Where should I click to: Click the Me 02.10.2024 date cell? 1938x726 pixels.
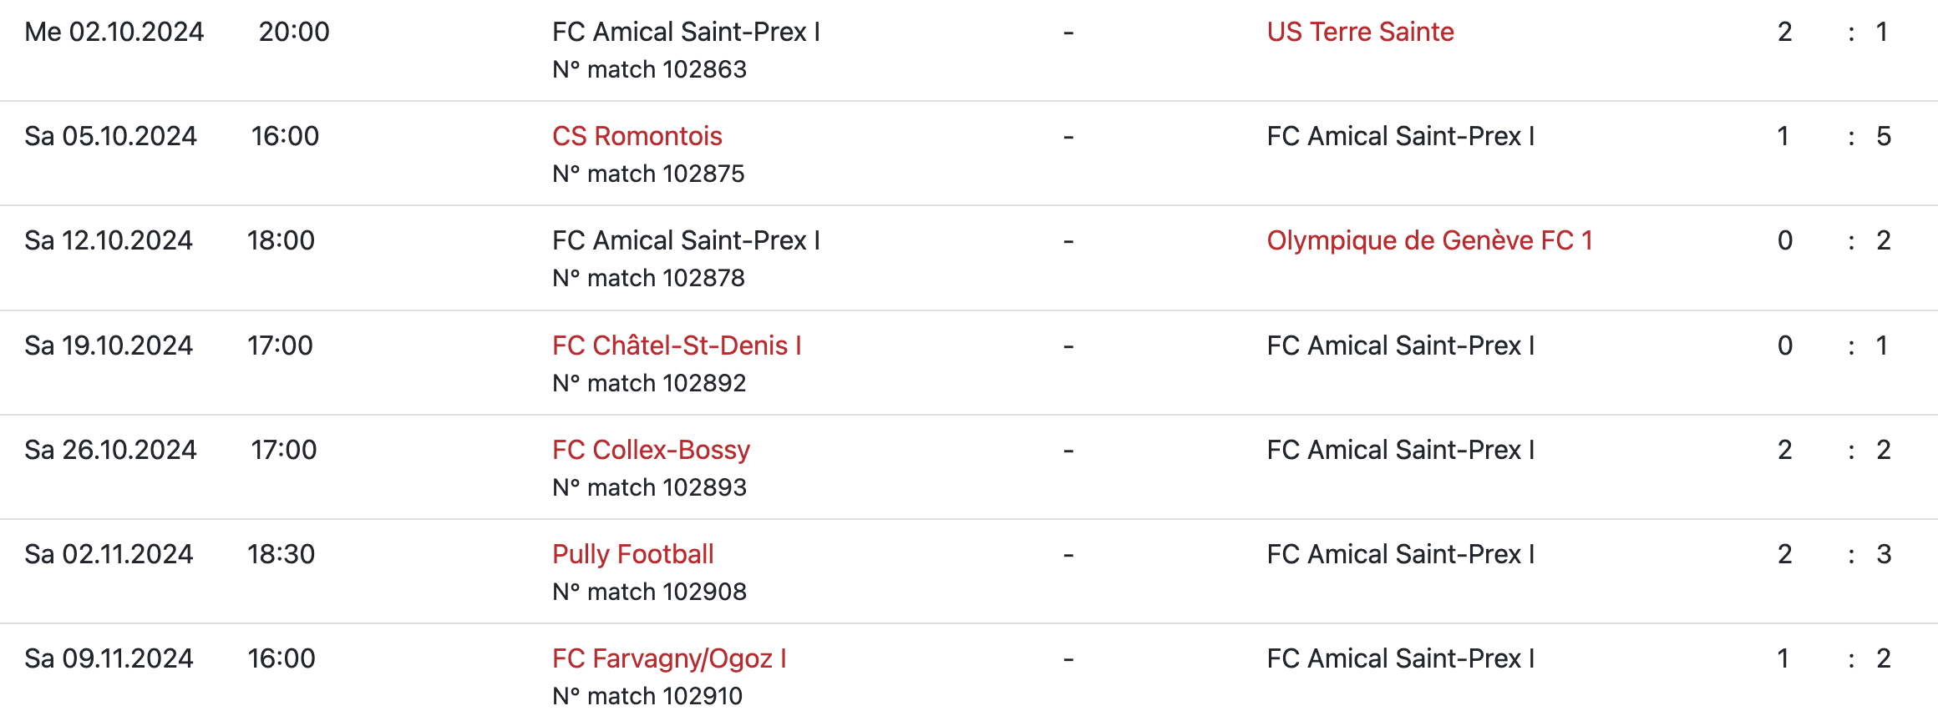pos(114,32)
